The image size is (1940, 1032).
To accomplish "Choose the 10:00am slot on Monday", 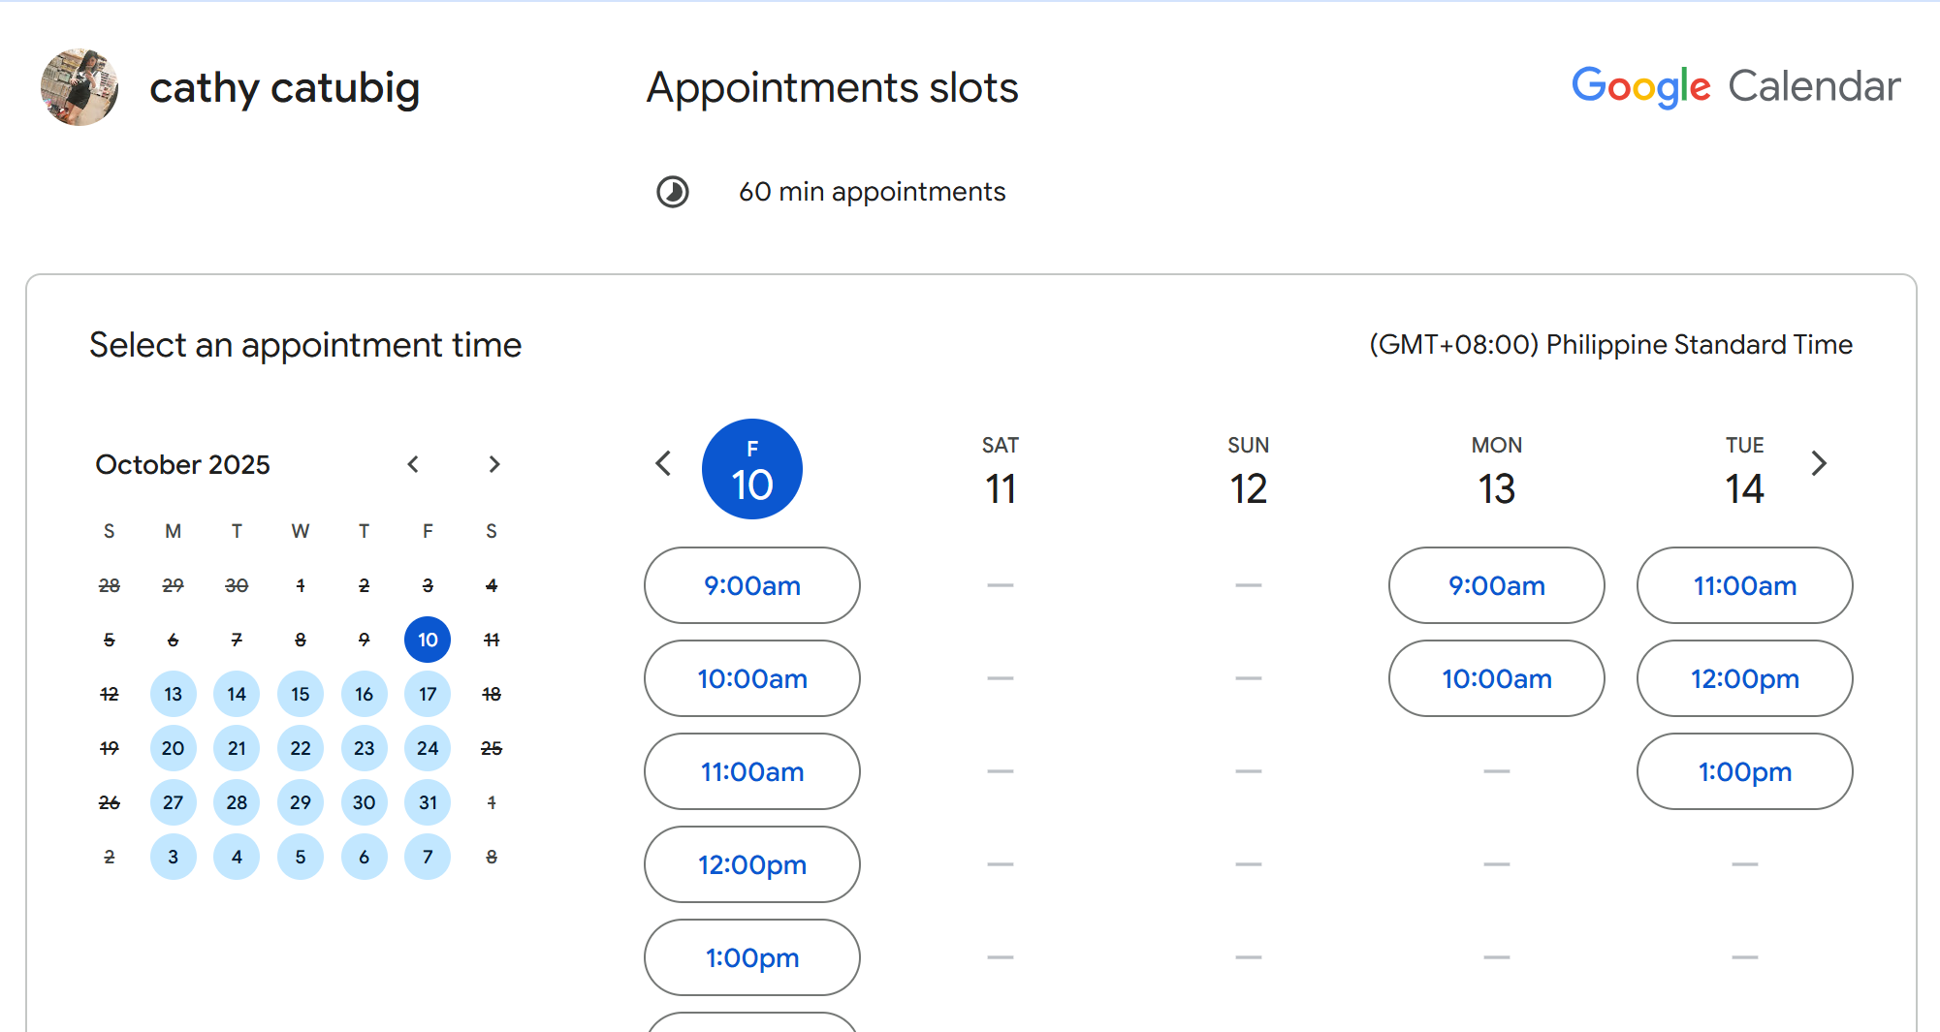I will [1496, 678].
